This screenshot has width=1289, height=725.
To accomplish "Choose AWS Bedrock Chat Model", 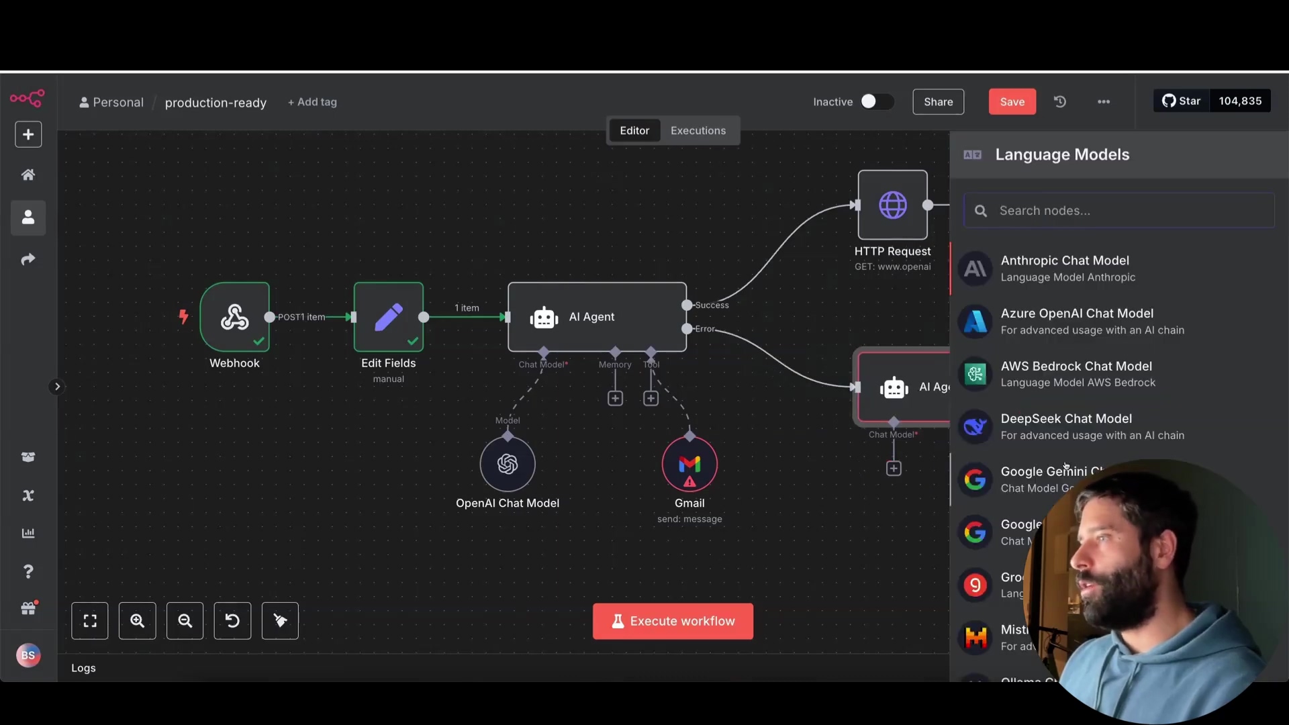I will coord(1119,374).
